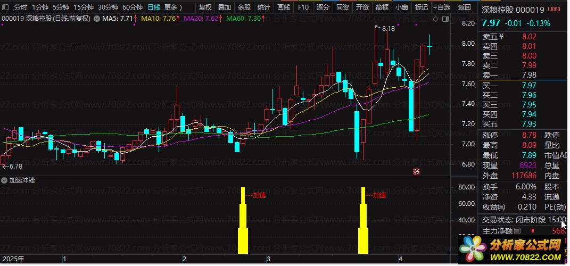570x266 pixels.
Task: Click the 标记 mark button
Action: [422, 7]
